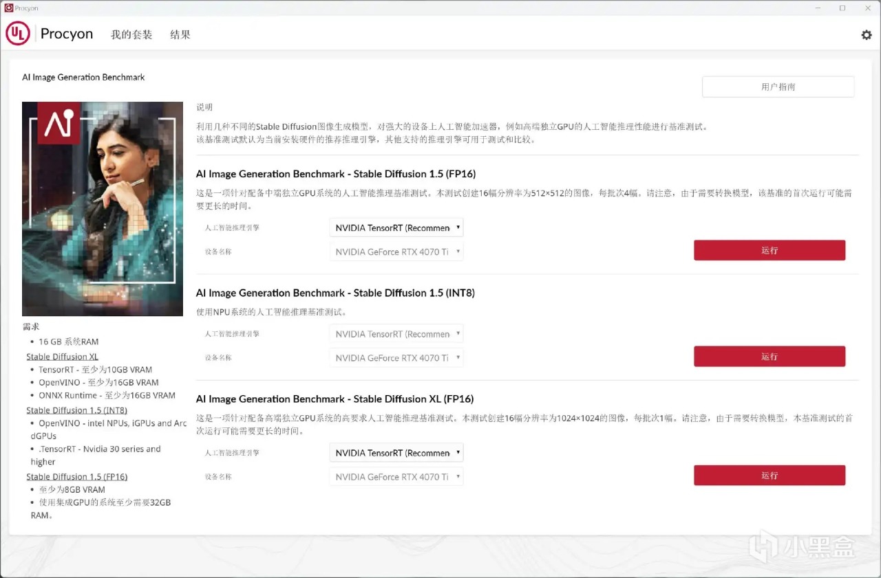Viewport: 881px width, 578px height.
Task: Run the Stable Diffusion XL (FP16) benchmark
Action: pyautogui.click(x=769, y=475)
